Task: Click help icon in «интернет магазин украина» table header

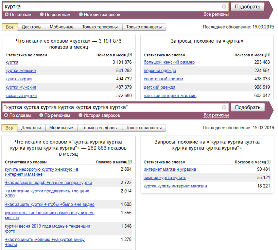Action: pos(268,162)
